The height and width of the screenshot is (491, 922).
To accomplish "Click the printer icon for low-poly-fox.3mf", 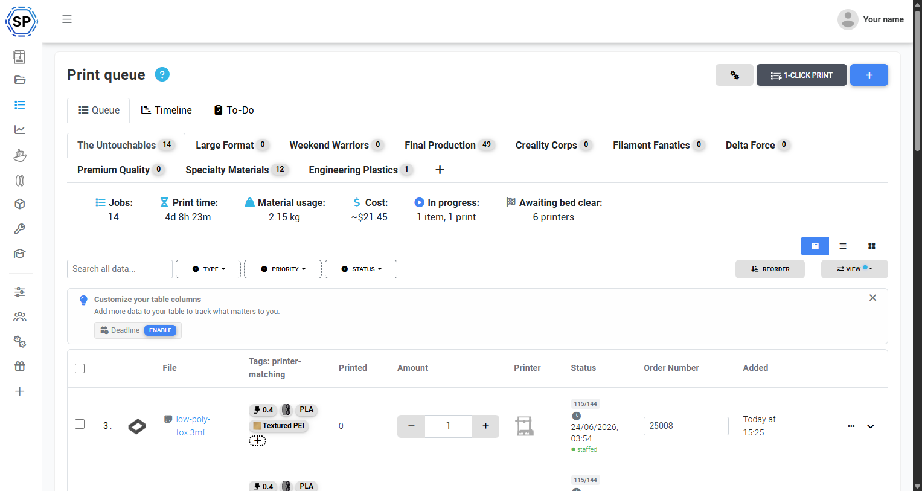I will [524, 426].
